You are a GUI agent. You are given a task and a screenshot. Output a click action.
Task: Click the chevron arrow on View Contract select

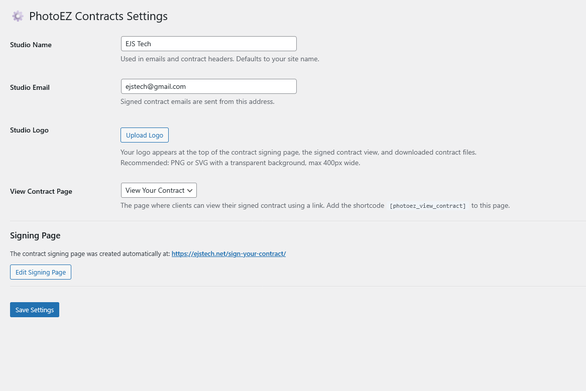tap(190, 190)
